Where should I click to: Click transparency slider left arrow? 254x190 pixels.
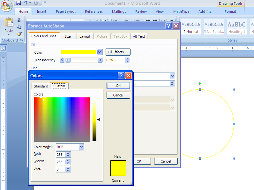coord(62,60)
